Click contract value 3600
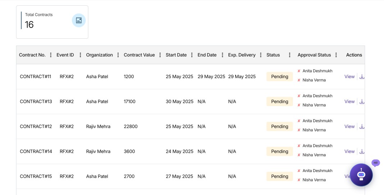Viewport: 384px width, 195px height. coord(129,151)
